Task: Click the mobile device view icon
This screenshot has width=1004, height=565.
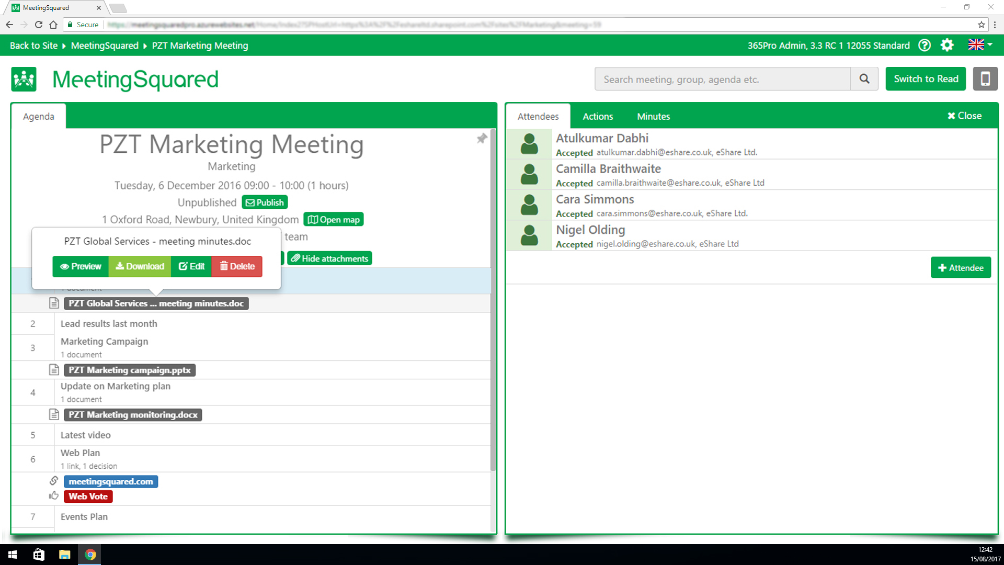Action: tap(985, 79)
